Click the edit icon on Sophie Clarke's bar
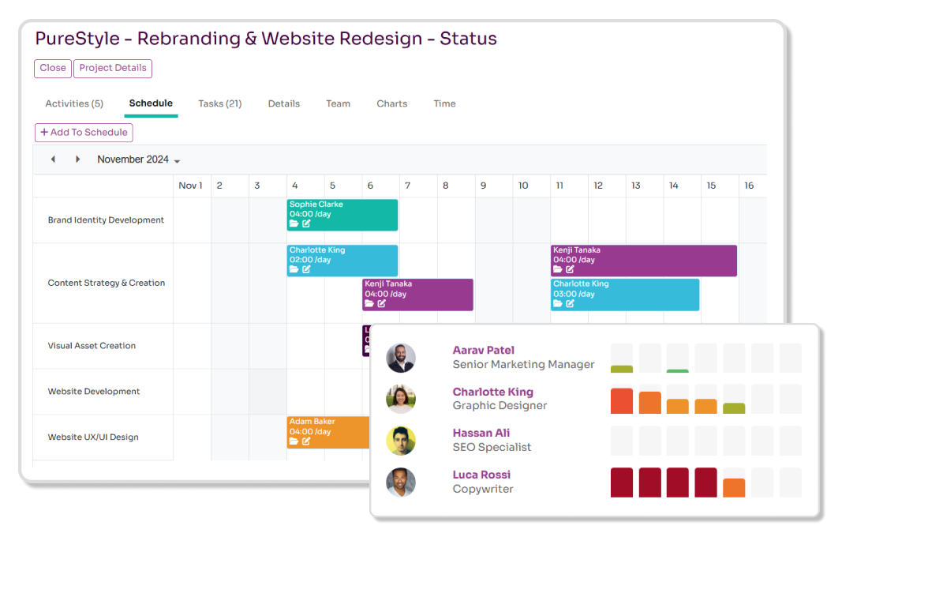Image resolution: width=928 pixels, height=597 pixels. [x=306, y=224]
